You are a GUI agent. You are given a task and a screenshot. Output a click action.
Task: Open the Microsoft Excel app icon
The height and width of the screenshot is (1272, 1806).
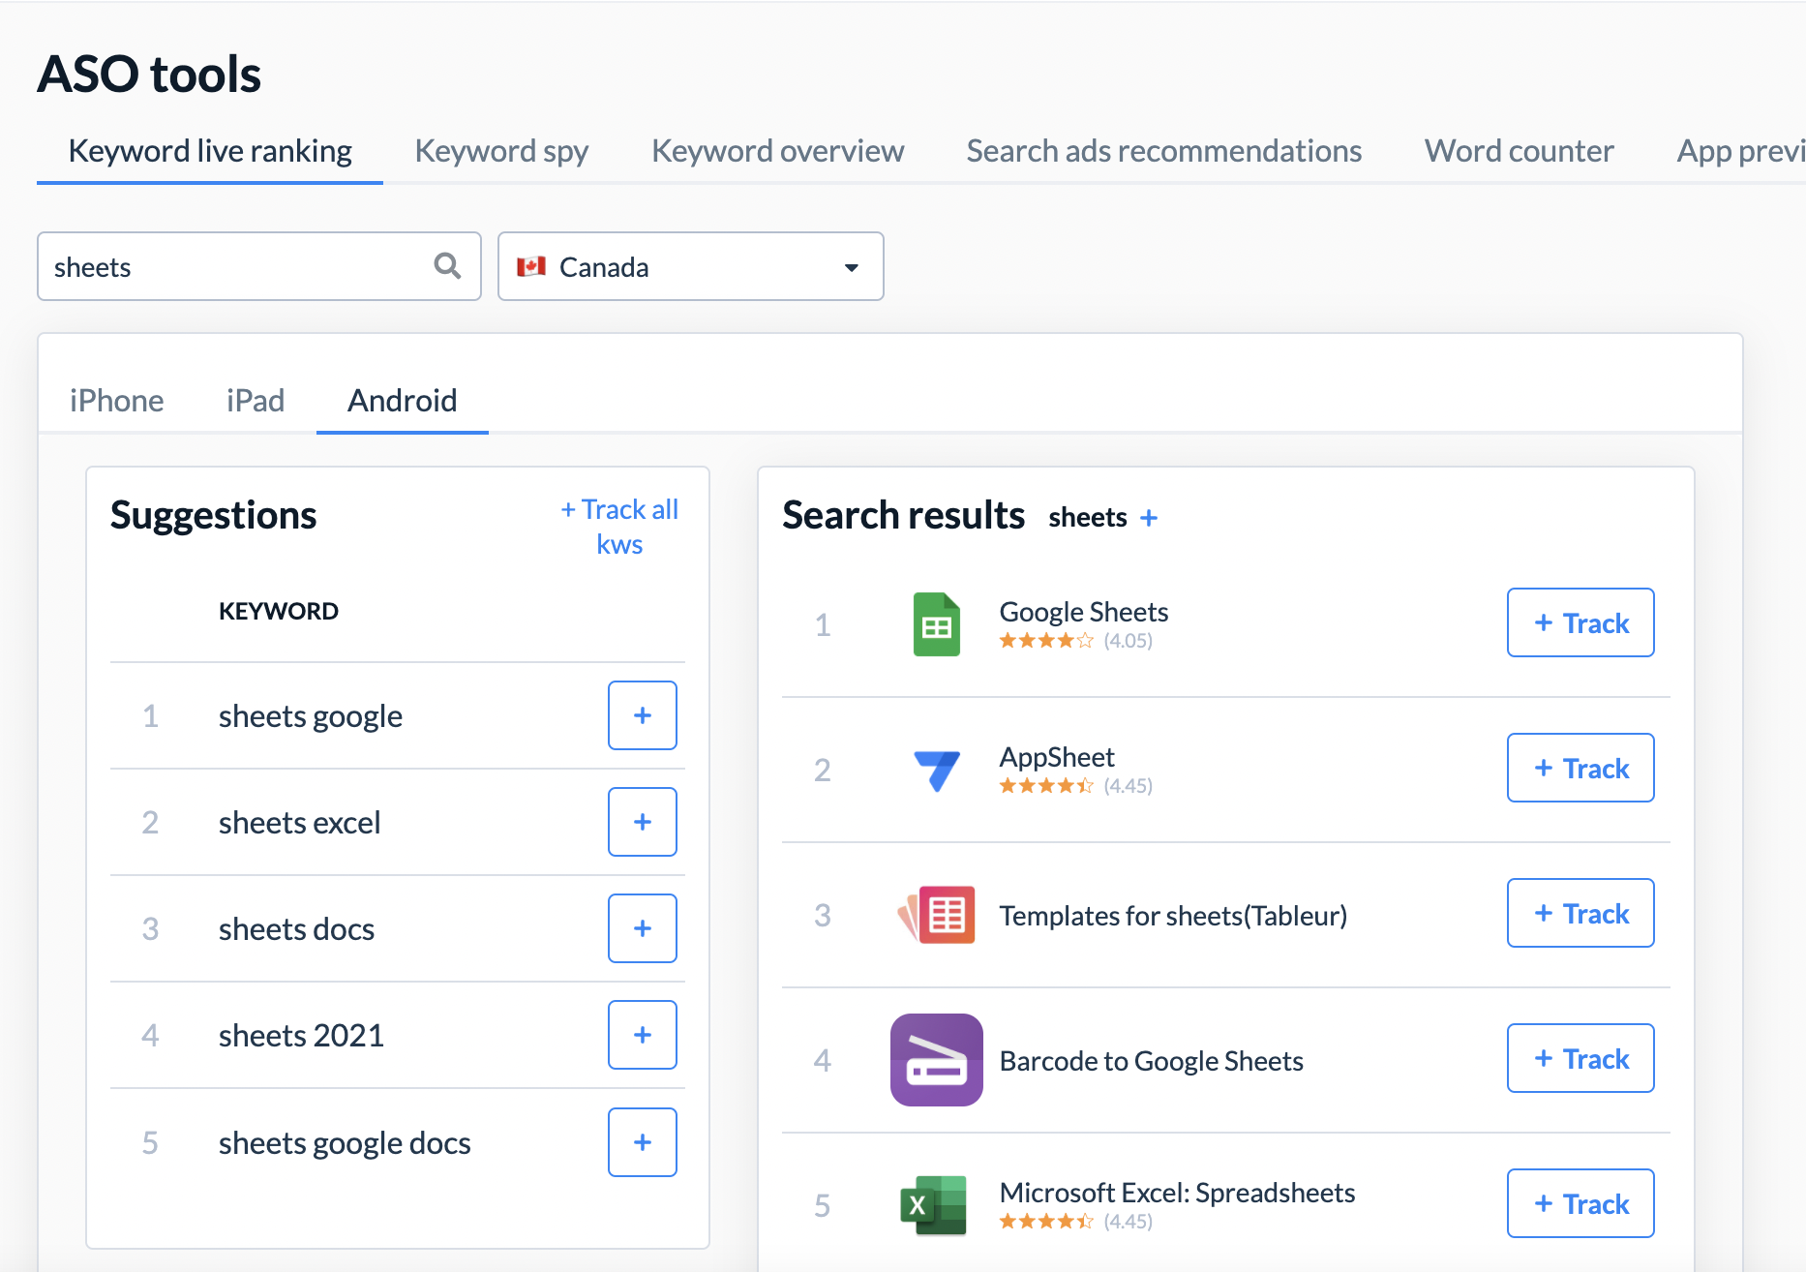point(934,1205)
